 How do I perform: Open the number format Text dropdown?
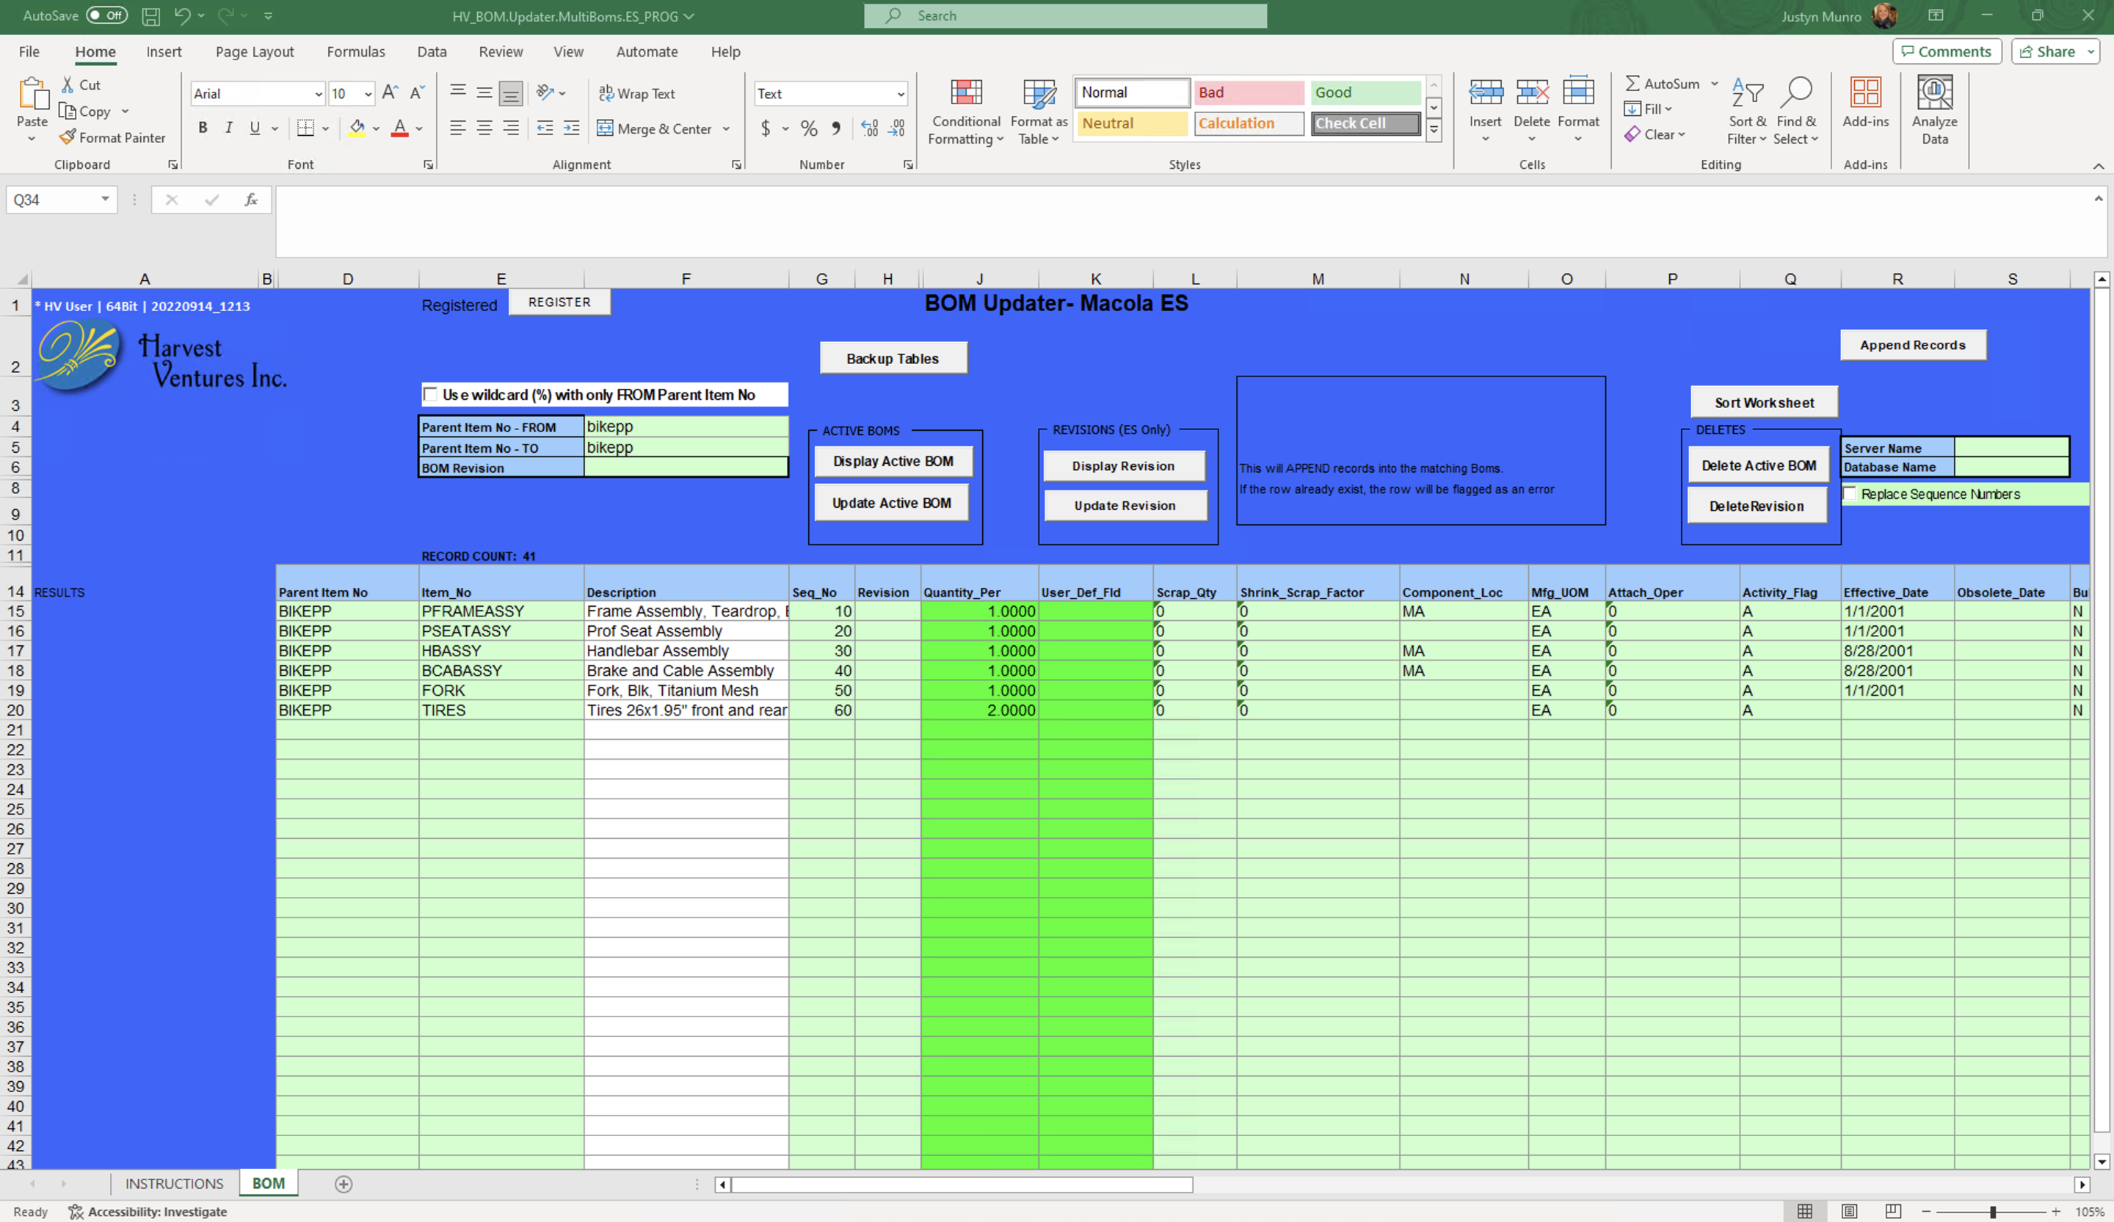[900, 94]
